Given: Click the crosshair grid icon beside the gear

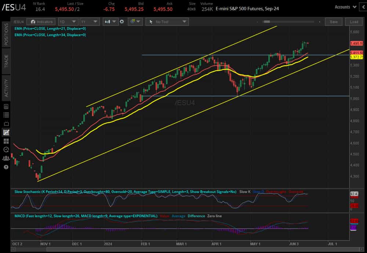Looking at the screenshot, I should point(133,22).
